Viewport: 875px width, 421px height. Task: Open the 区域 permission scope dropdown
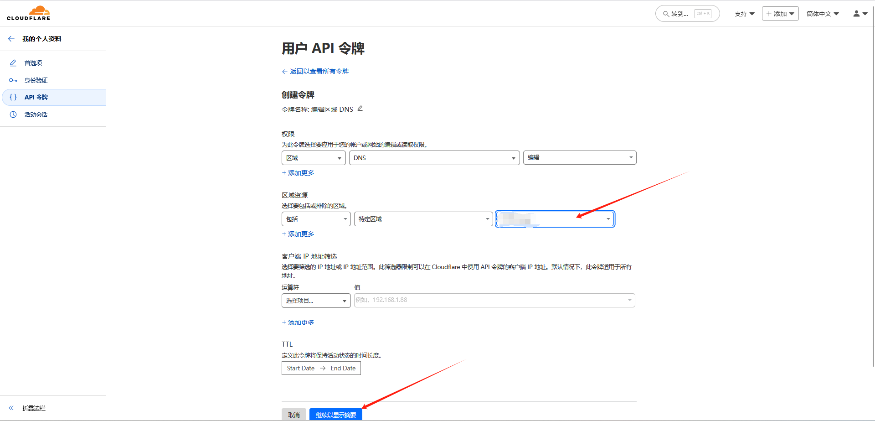314,158
